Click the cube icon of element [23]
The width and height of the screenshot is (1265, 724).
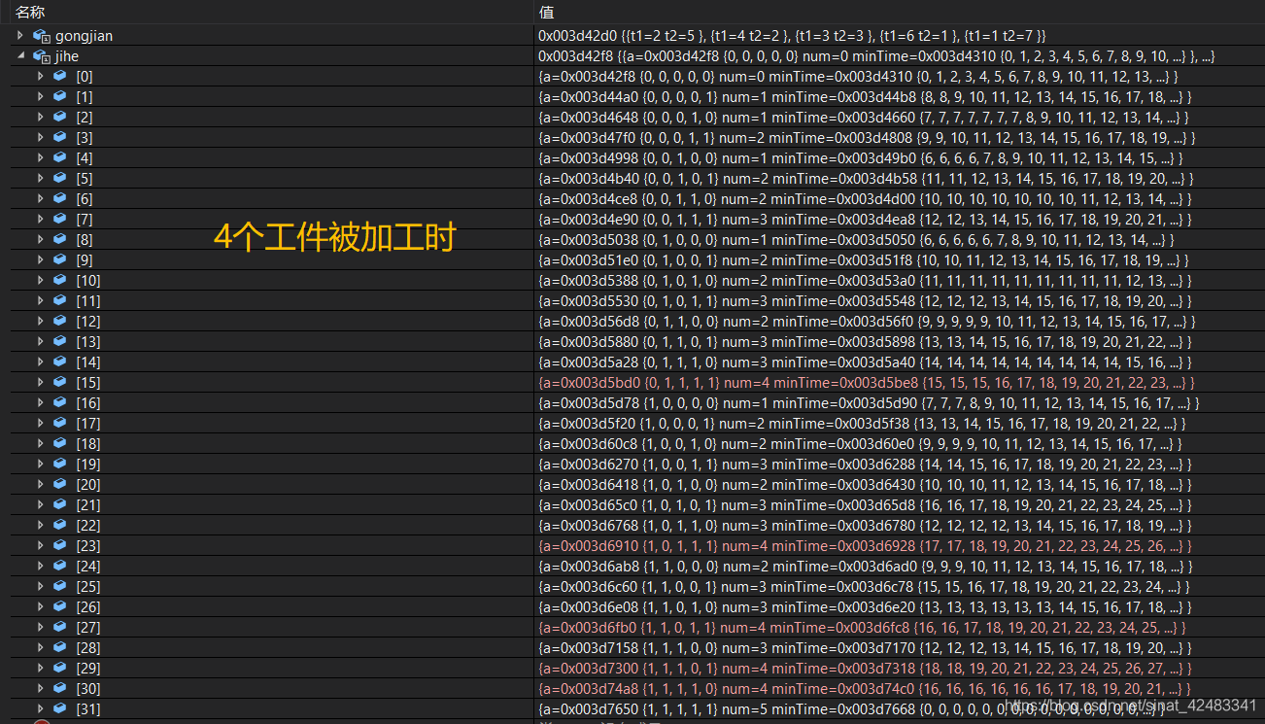[x=59, y=545]
